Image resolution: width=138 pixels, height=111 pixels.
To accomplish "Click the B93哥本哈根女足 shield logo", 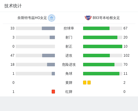I will pos(88,18).
